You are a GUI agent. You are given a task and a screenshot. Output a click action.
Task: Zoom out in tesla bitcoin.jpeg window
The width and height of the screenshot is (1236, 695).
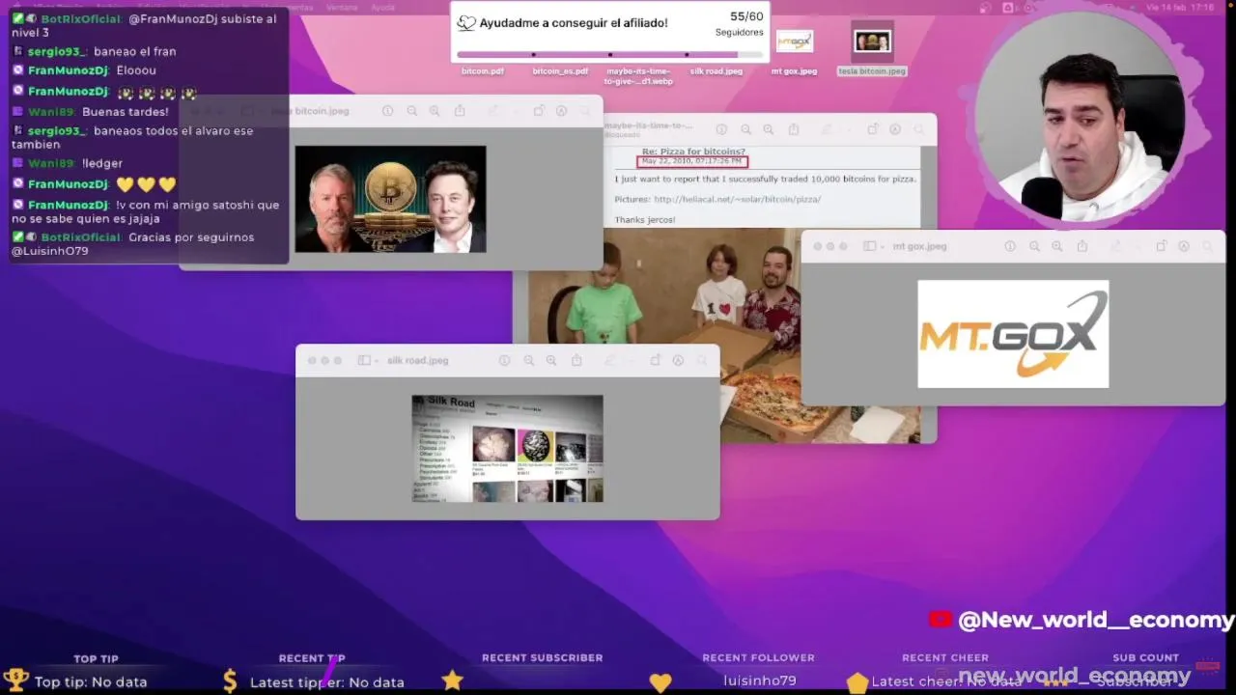pos(412,111)
